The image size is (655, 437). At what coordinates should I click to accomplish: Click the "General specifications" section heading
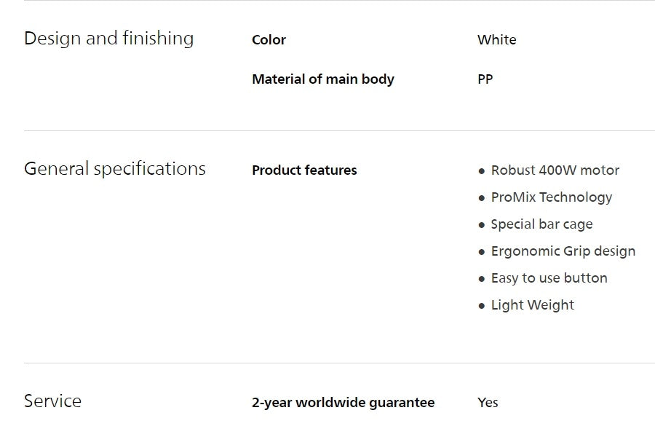(114, 169)
